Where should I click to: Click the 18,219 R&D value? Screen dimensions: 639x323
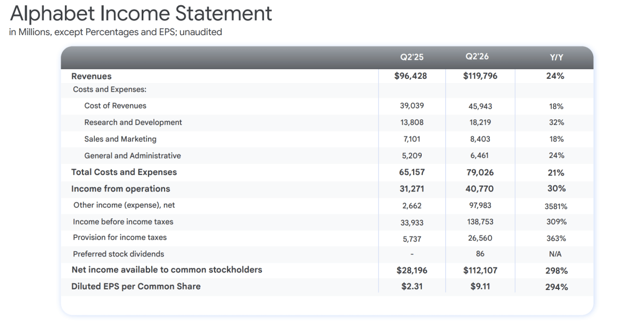click(480, 122)
